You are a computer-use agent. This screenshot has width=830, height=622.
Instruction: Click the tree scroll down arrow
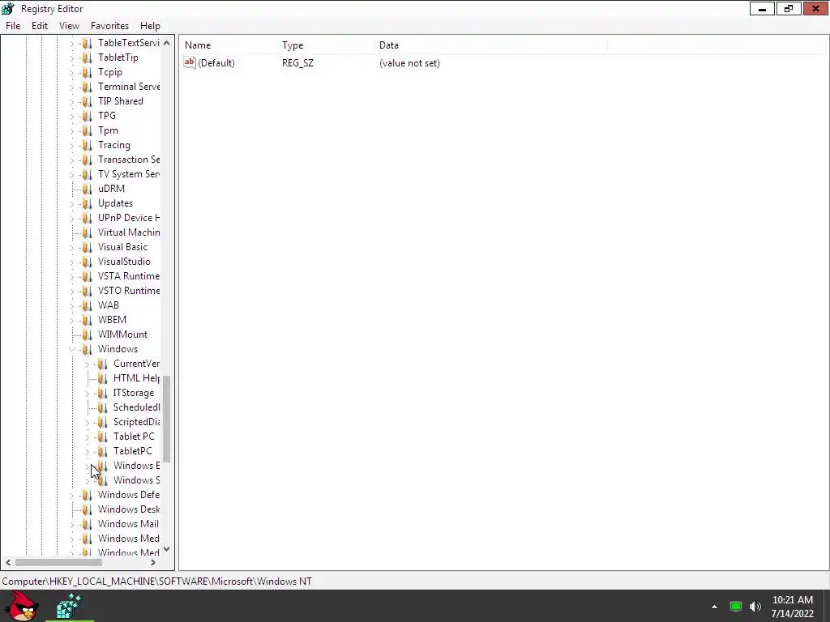click(x=166, y=549)
